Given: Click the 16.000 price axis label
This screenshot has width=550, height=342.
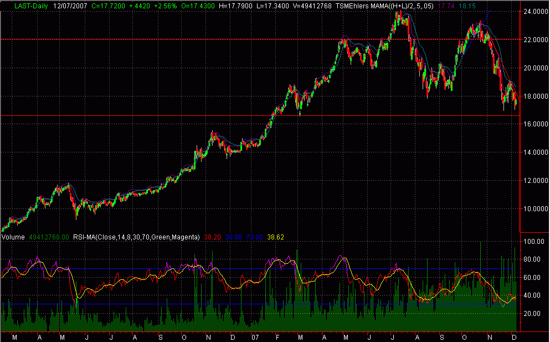Looking at the screenshot, I should pyautogui.click(x=534, y=124).
